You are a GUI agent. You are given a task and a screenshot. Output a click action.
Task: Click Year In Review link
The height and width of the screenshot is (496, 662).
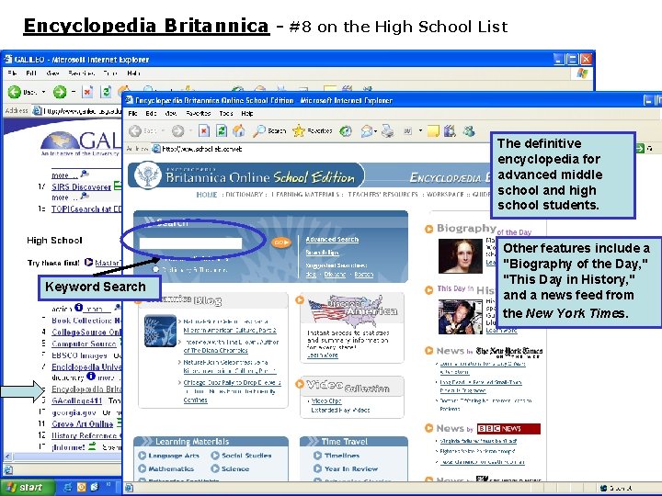[351, 468]
